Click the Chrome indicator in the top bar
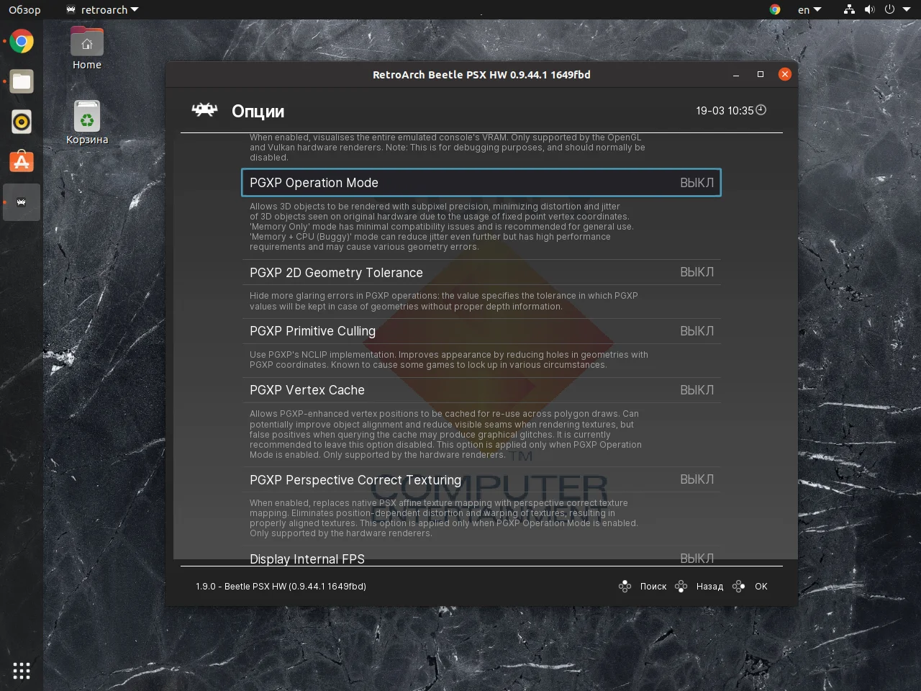 tap(775, 9)
